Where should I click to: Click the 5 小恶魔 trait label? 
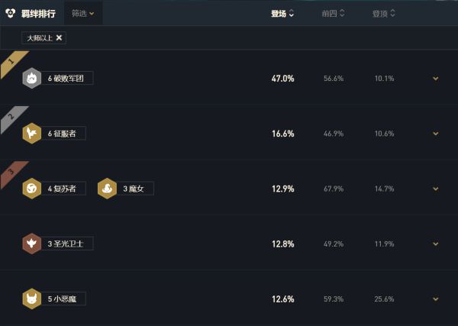tap(63, 299)
